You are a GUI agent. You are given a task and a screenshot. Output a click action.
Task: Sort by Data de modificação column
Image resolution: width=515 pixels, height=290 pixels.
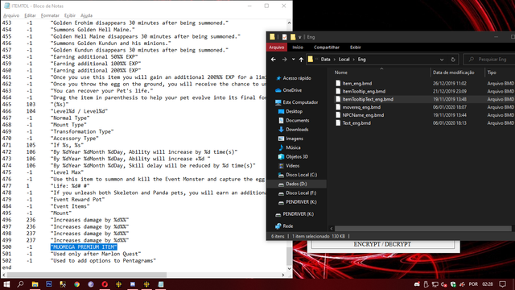[x=453, y=72]
